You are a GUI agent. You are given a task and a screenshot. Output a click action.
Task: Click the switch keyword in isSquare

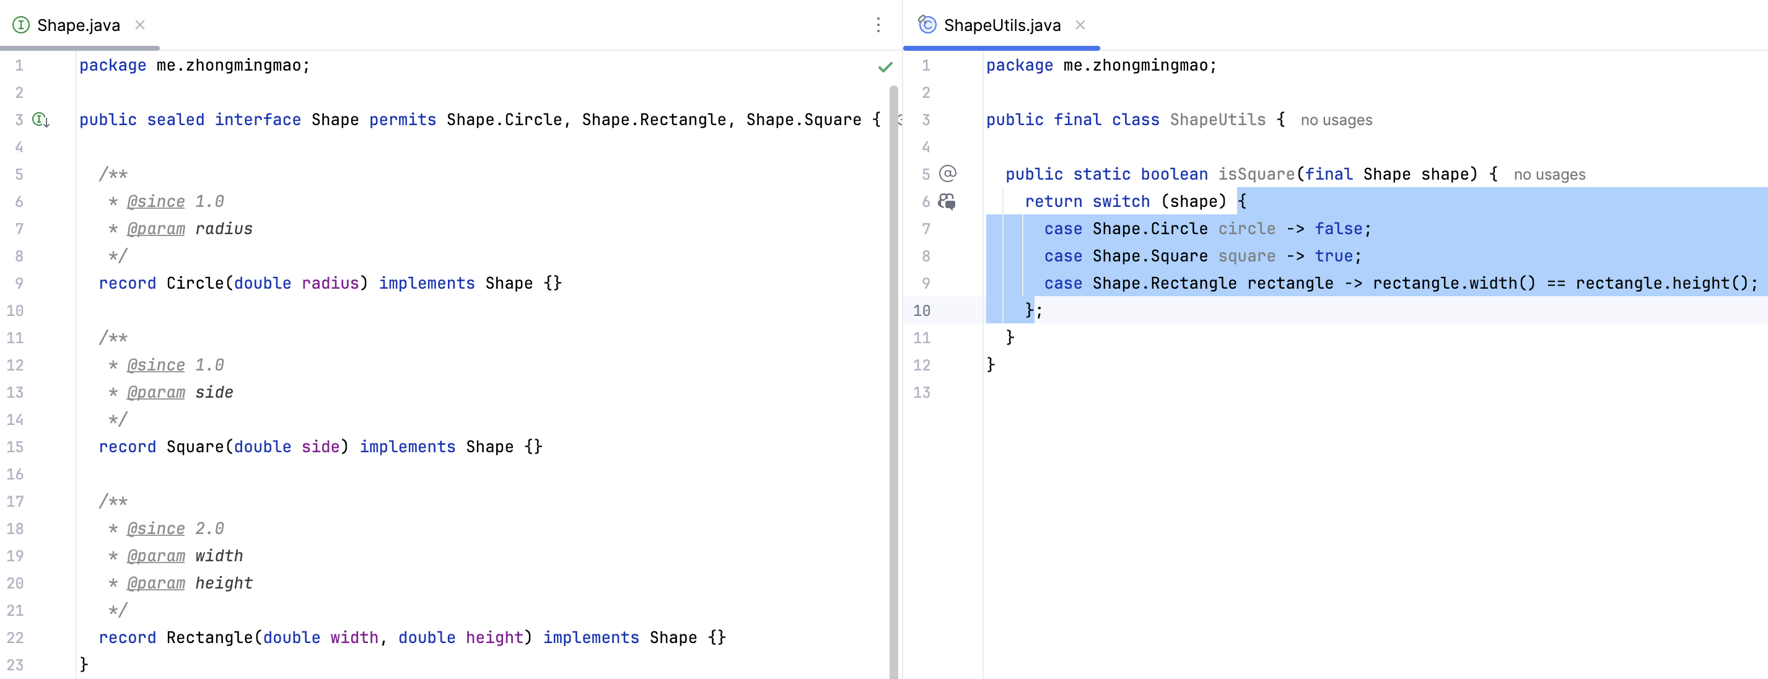click(1120, 201)
